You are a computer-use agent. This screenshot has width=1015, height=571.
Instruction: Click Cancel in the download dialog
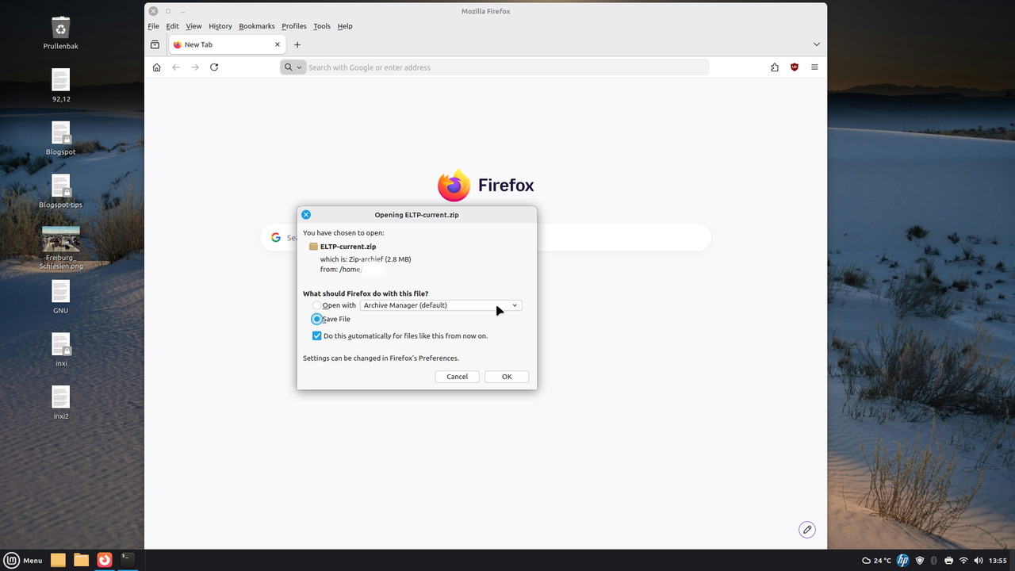click(x=457, y=377)
